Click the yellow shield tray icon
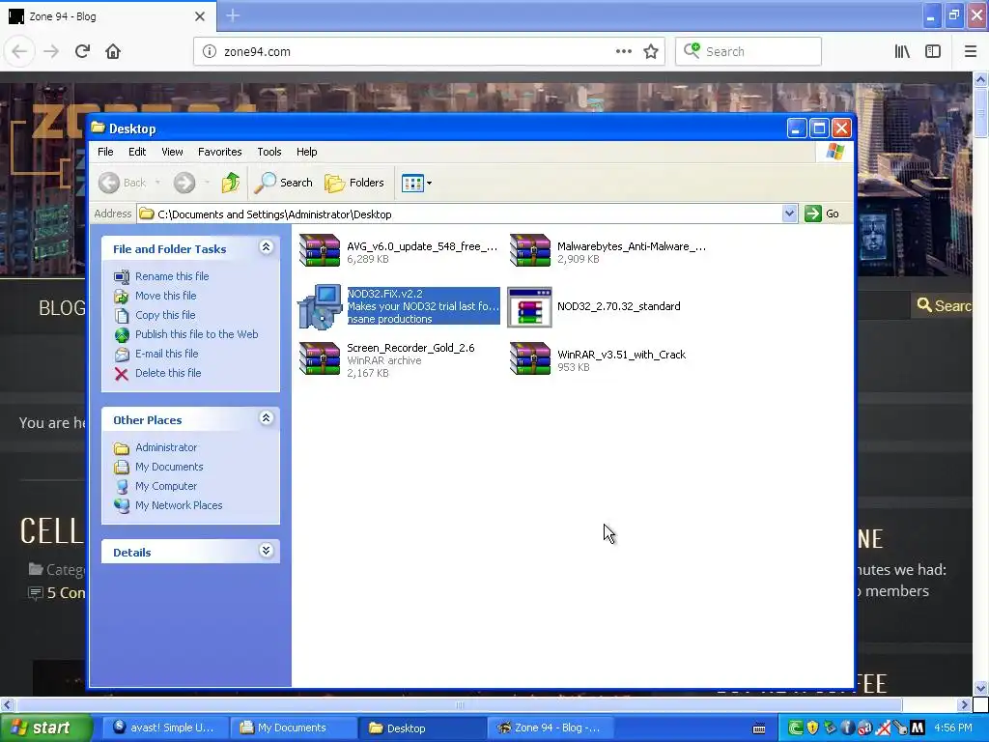The height and width of the screenshot is (742, 989). point(812,728)
